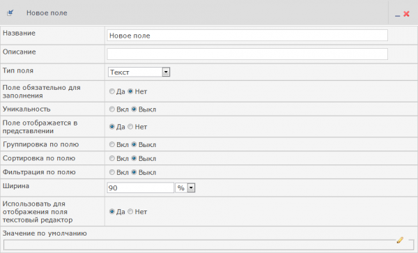Minimize the 'Новое поле' dialog panel
This screenshot has width=418, height=253.
click(398, 16)
